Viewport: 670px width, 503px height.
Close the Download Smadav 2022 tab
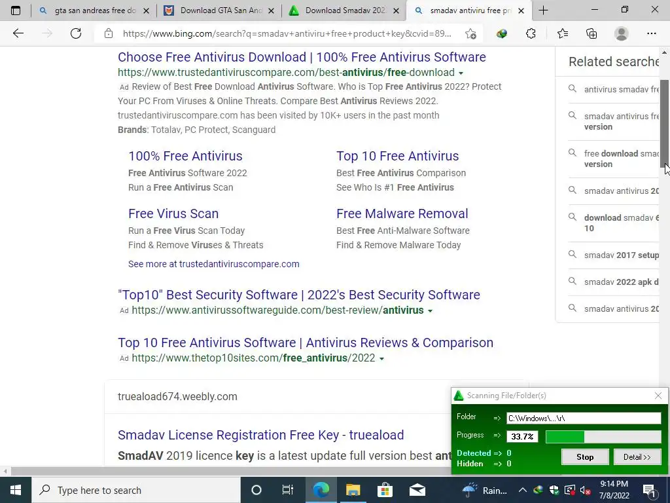(x=396, y=10)
